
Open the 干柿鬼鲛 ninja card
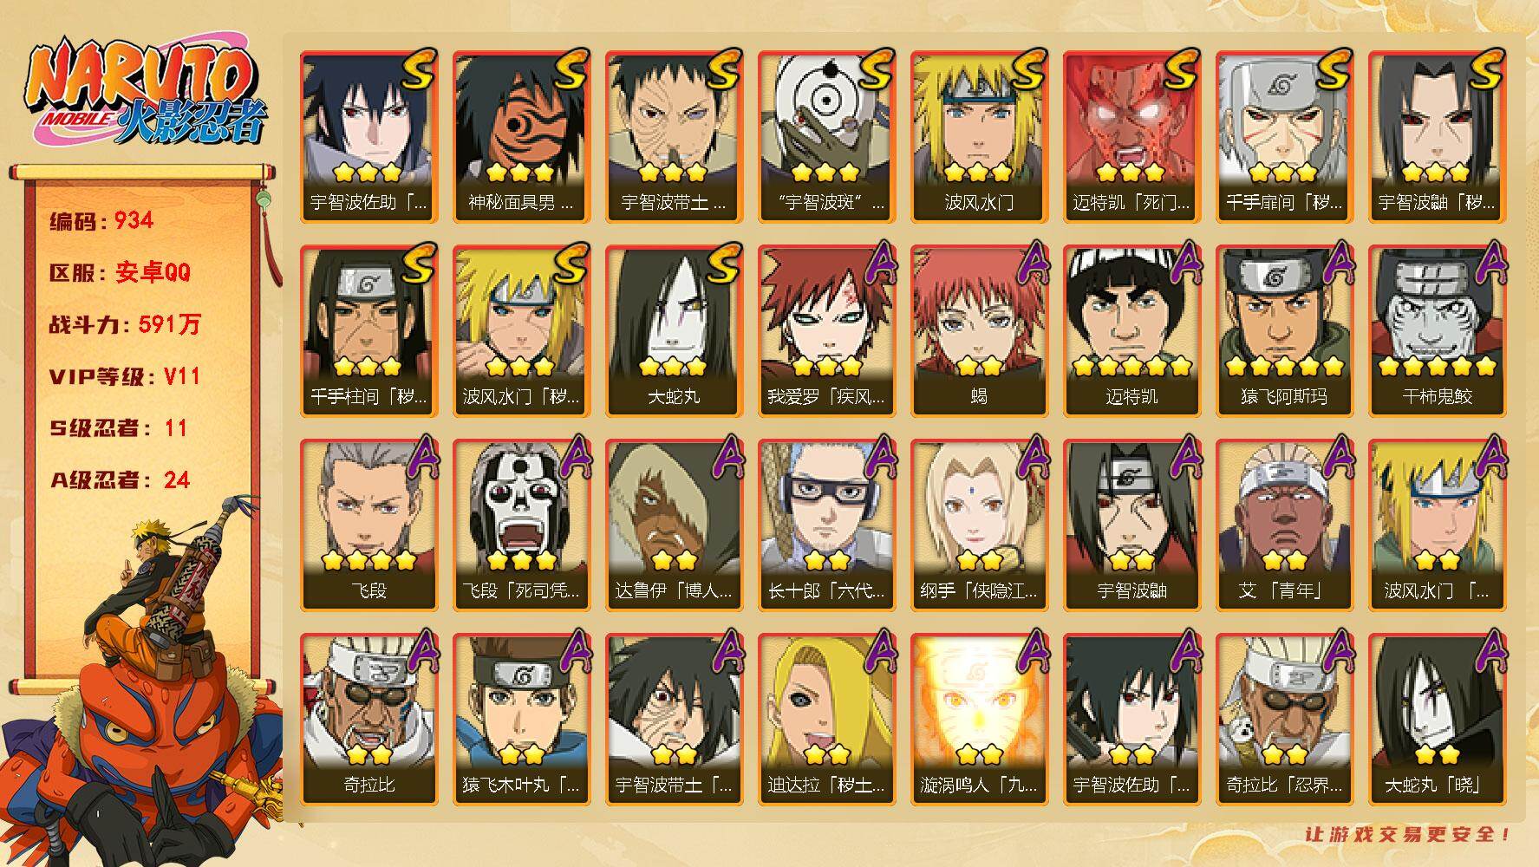coord(1438,331)
